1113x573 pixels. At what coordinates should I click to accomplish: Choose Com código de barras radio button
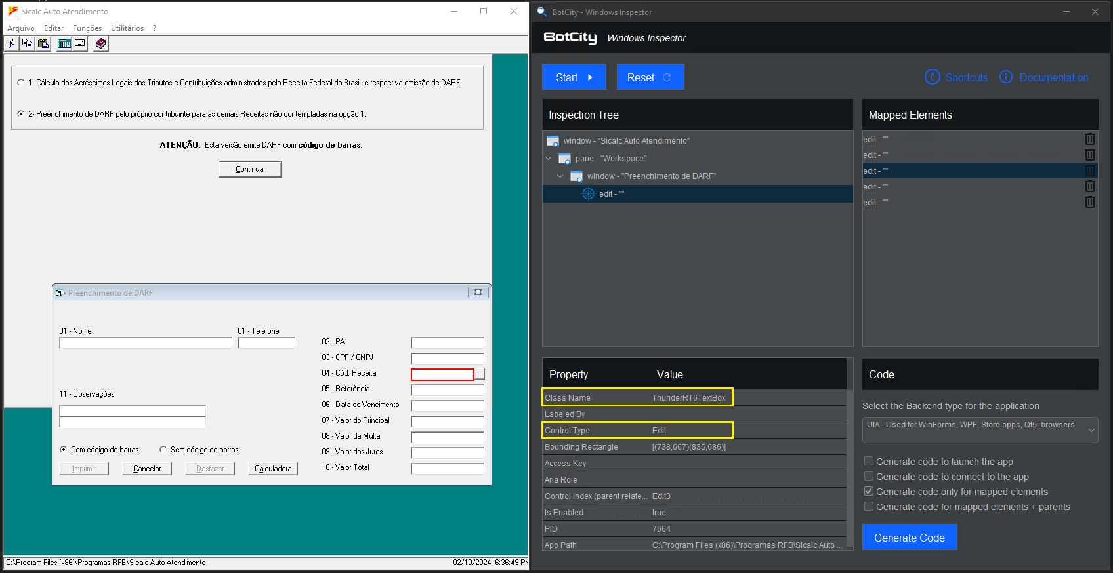(63, 450)
